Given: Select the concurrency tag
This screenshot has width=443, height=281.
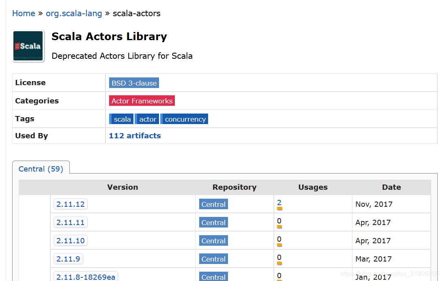Looking at the screenshot, I should point(184,119).
